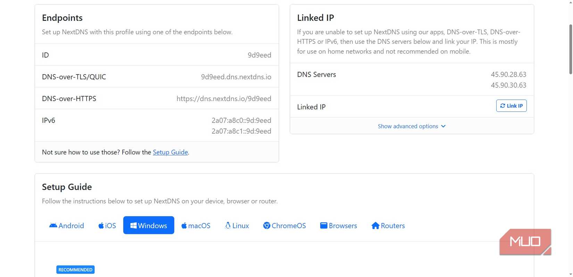Open the Setup Guide link
This screenshot has height=277, width=573.
coord(170,152)
